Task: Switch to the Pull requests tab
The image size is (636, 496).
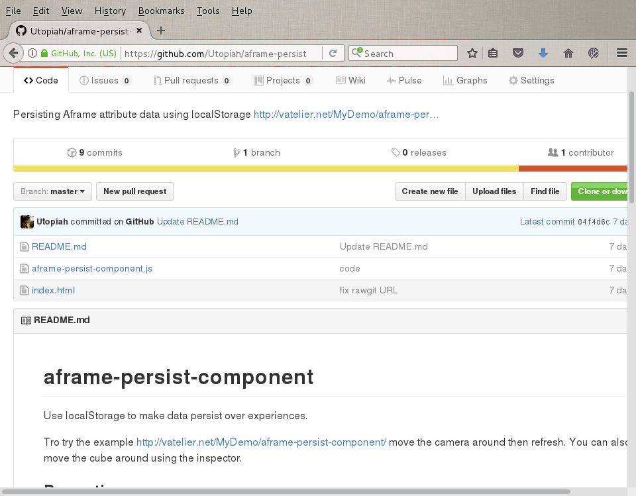Action: tap(191, 80)
